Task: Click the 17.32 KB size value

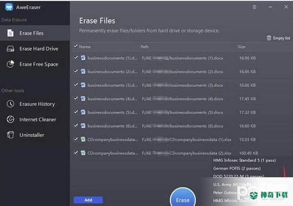Action: point(248,112)
